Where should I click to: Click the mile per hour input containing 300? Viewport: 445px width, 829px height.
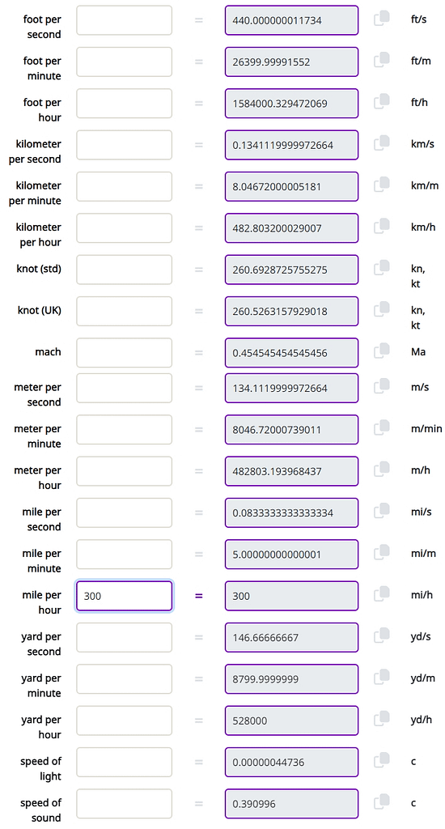pos(125,596)
